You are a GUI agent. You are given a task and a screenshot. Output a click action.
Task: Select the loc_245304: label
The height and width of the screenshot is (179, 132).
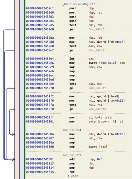pos(72,130)
